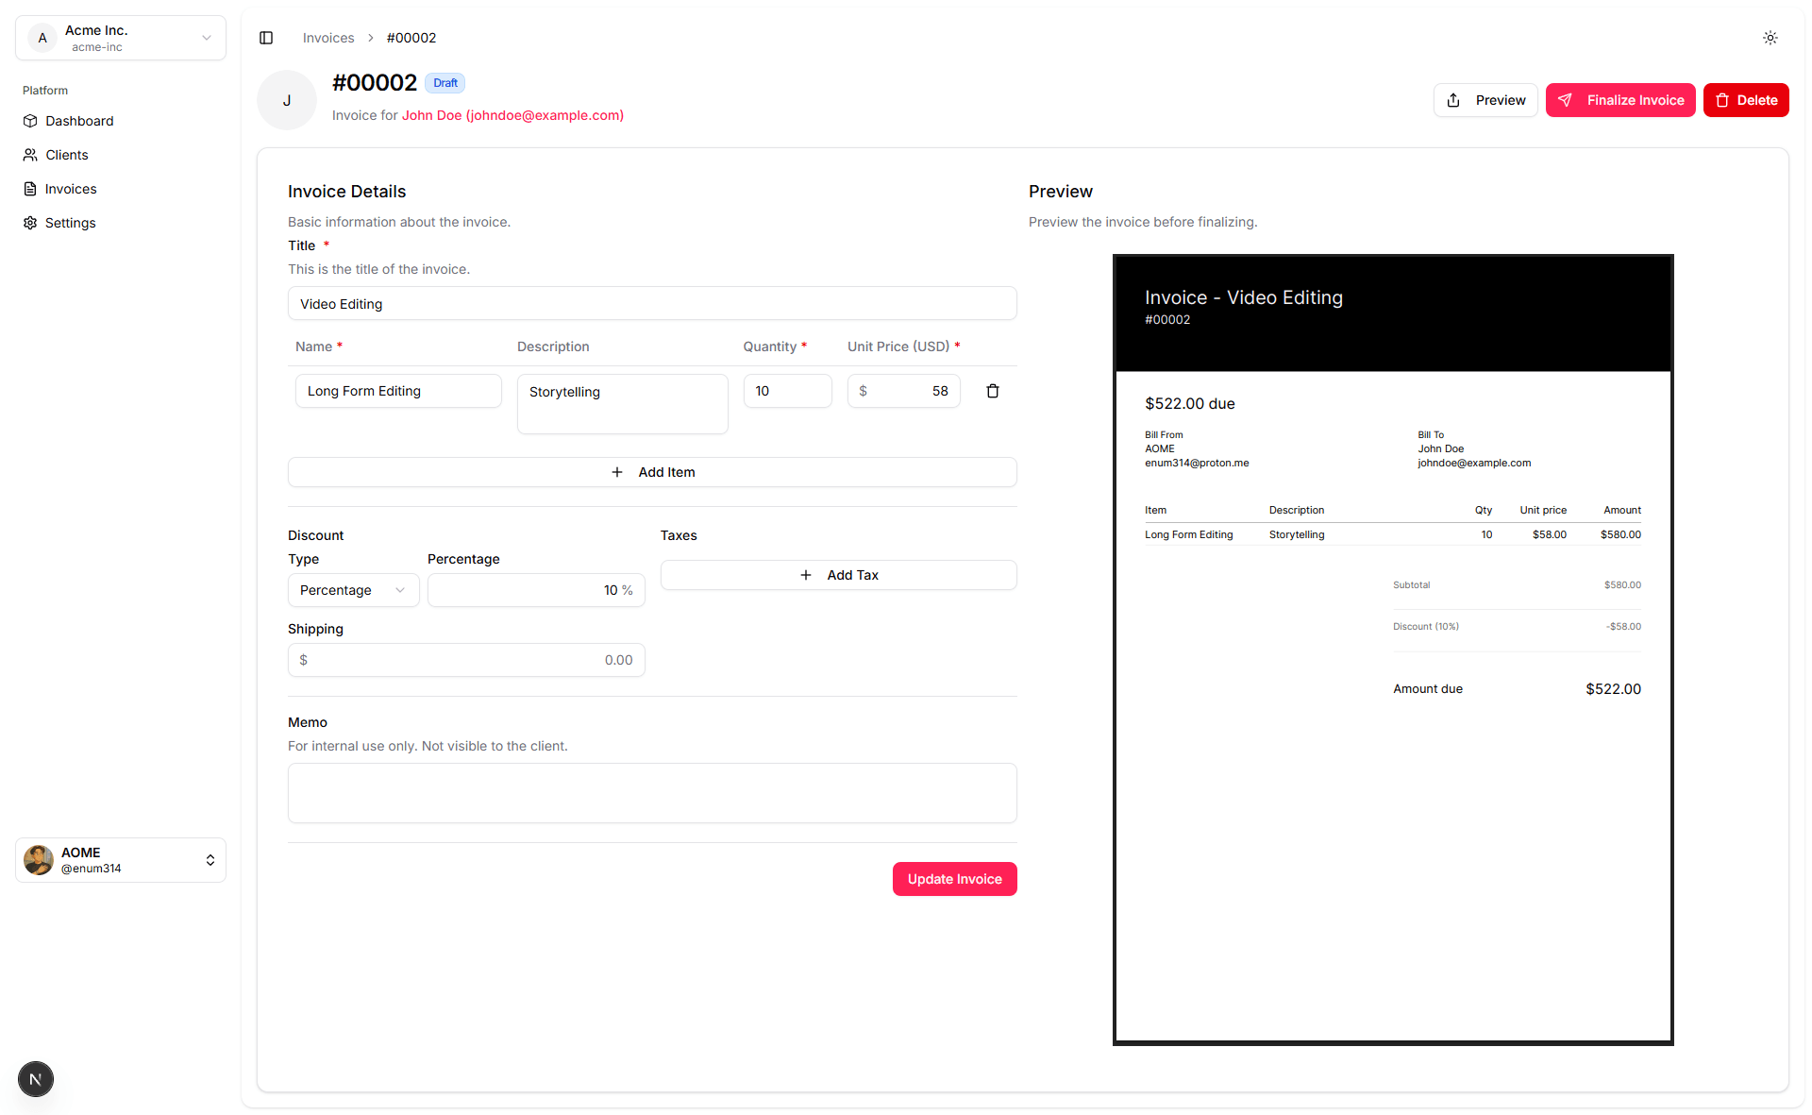Image resolution: width=1812 pixels, height=1115 pixels.
Task: Click the $522.00 due text in preview
Action: tap(1190, 403)
